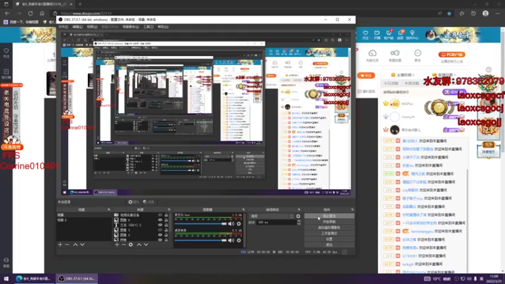
Task: Toggle visibility of text (GDI+) 3 source
Action: [x=160, y=225]
